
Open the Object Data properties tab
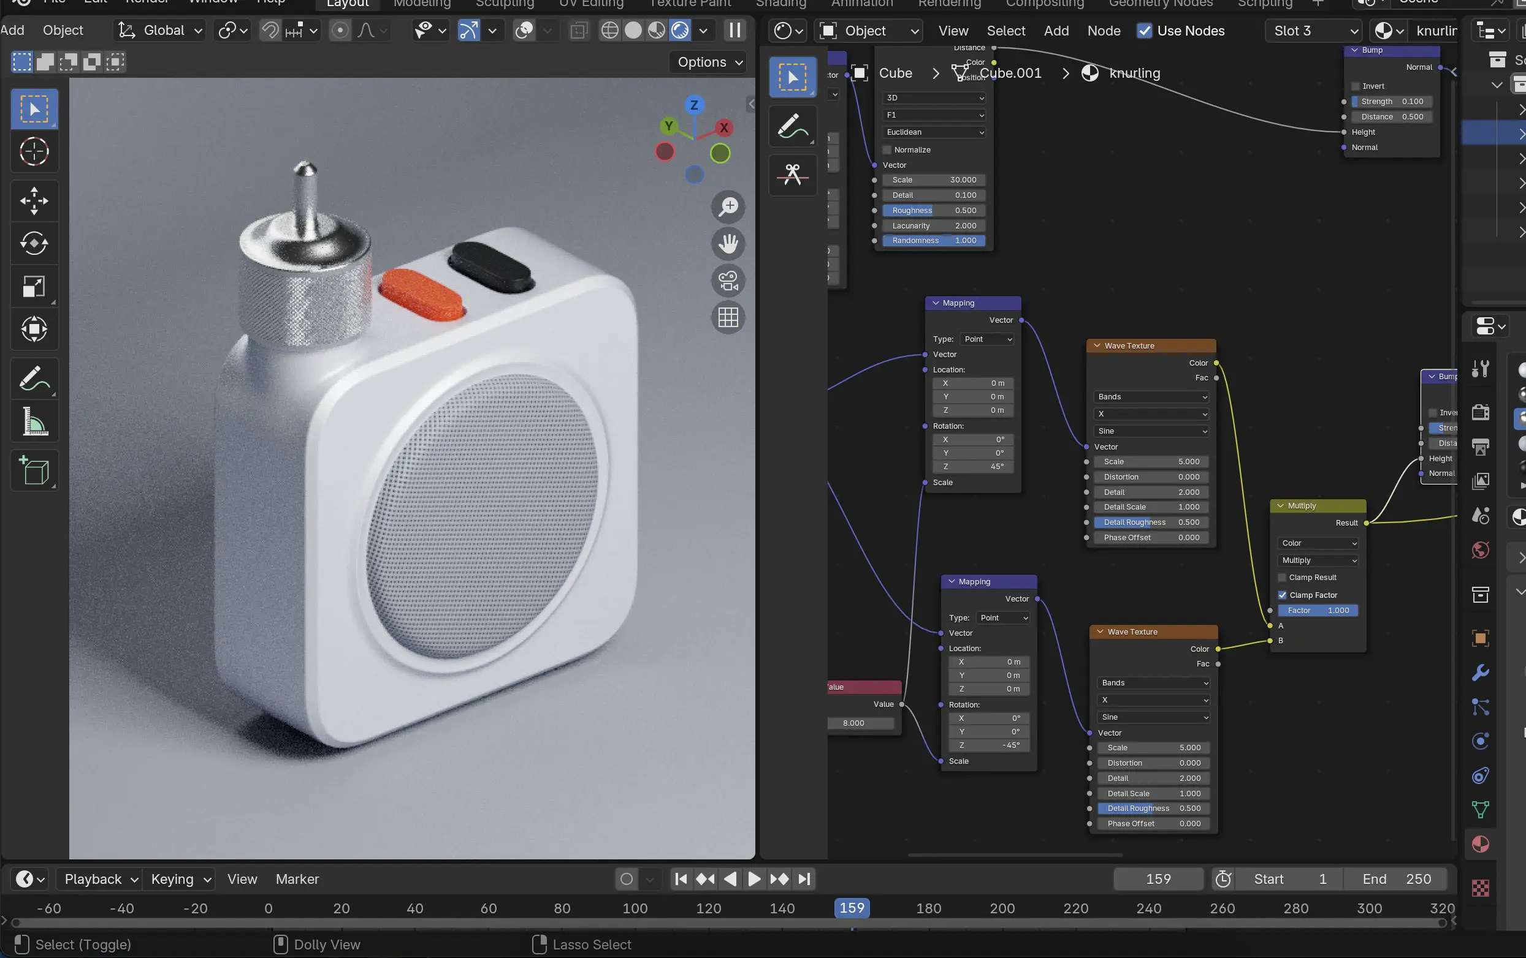pyautogui.click(x=1481, y=810)
